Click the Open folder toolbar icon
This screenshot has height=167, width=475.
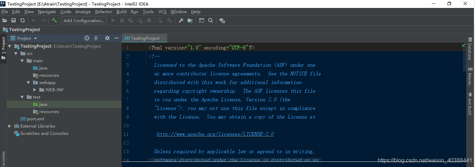(x=5, y=21)
